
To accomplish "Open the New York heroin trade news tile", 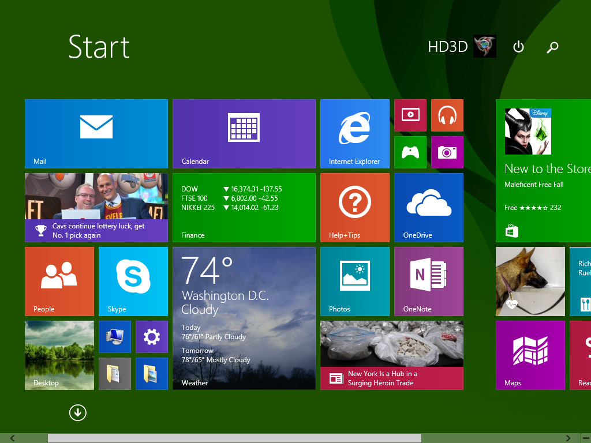I will click(392, 355).
